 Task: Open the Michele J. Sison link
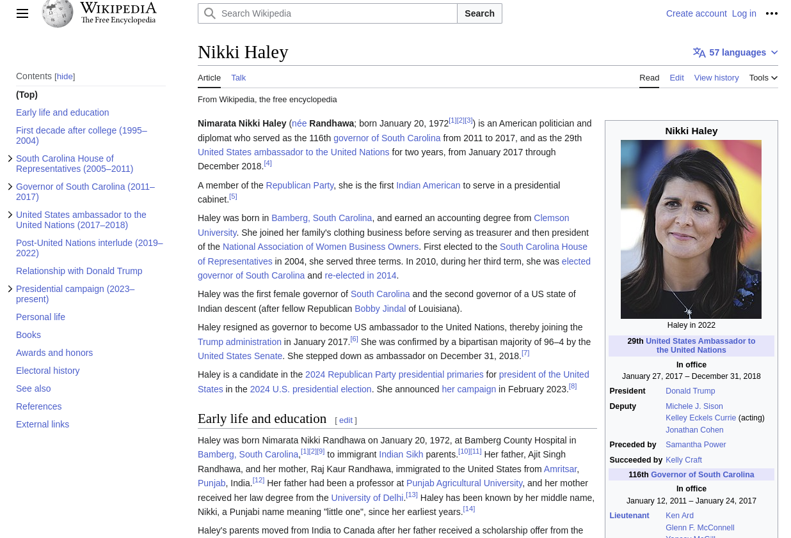point(694,406)
